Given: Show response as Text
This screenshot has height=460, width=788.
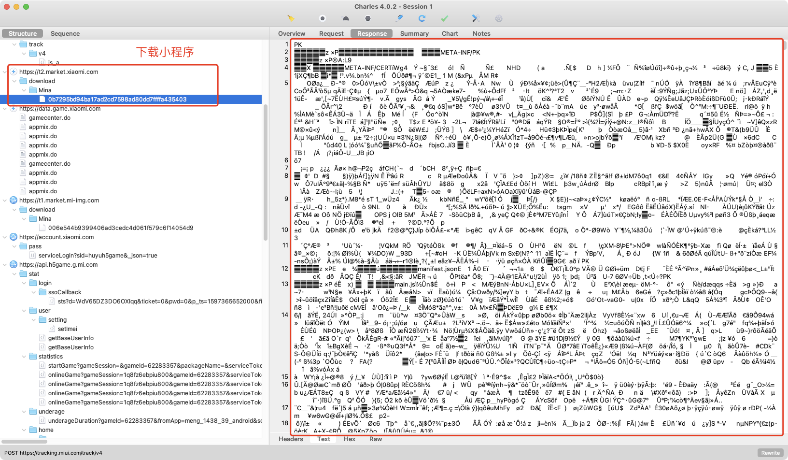Looking at the screenshot, I should (324, 439).
